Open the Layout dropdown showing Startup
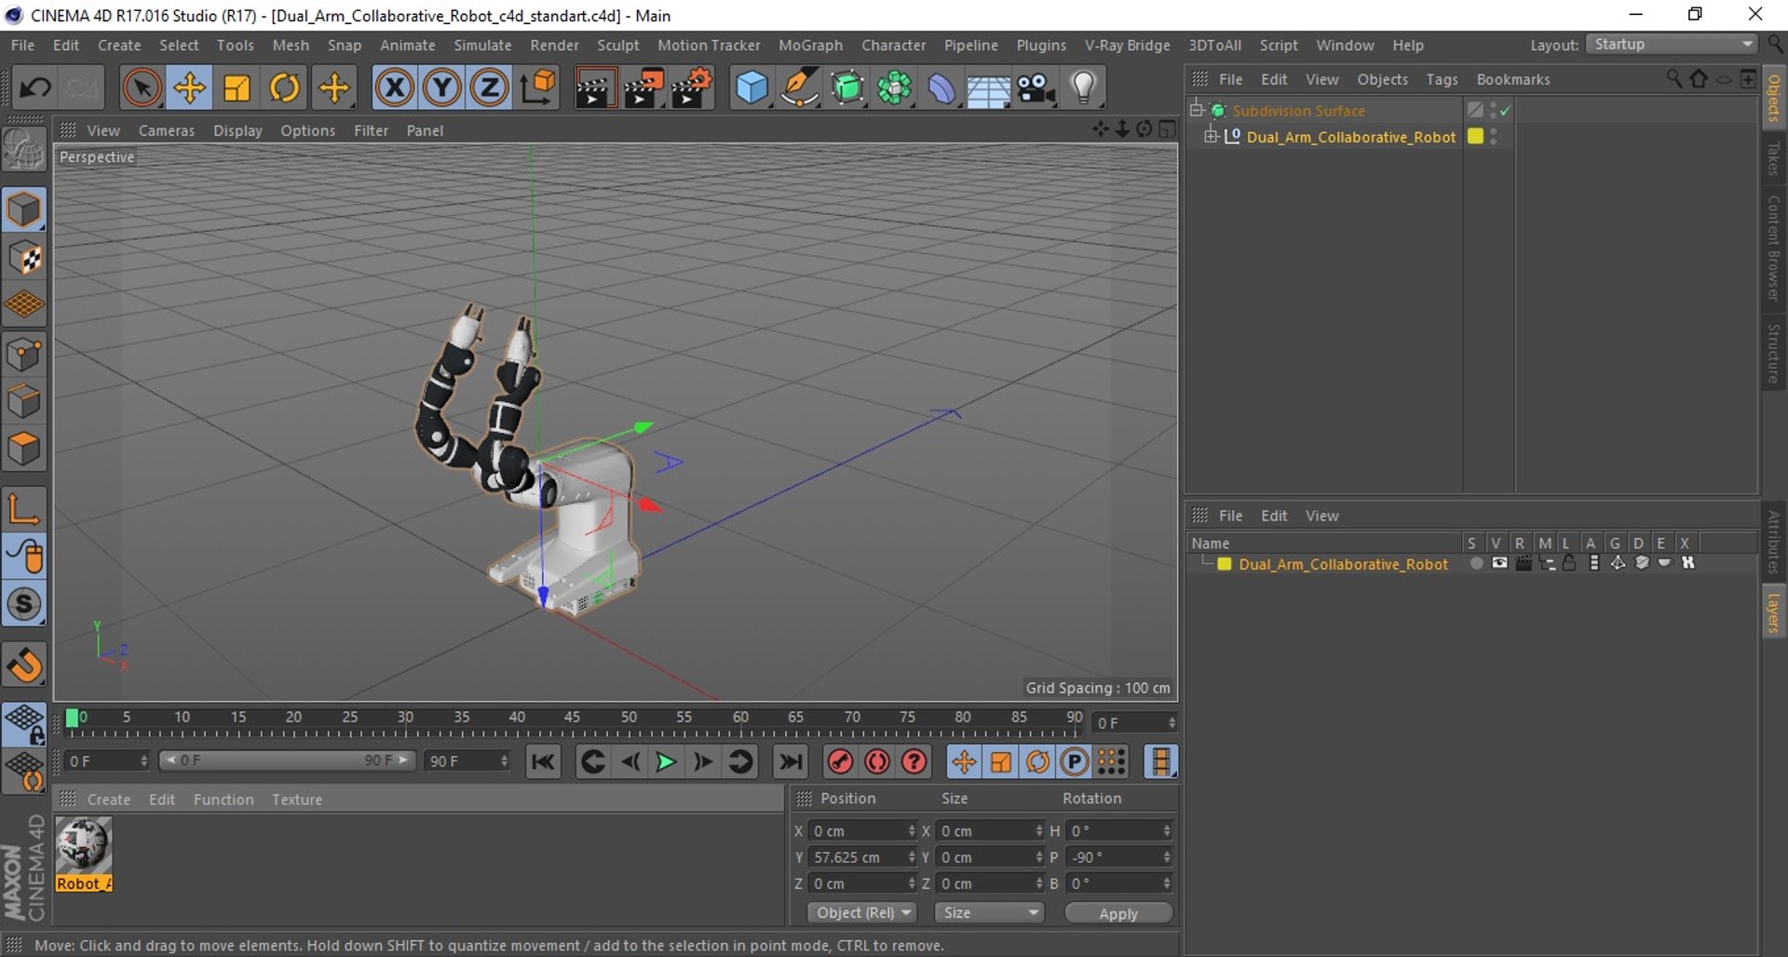This screenshot has height=957, width=1788. [1672, 45]
